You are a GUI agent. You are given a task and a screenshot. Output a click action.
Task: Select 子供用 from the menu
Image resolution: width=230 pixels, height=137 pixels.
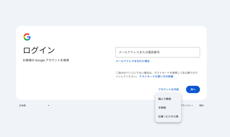pyautogui.click(x=168, y=108)
